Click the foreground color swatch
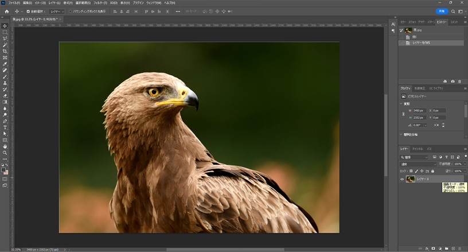The height and width of the screenshot is (252, 468). click(x=3, y=170)
